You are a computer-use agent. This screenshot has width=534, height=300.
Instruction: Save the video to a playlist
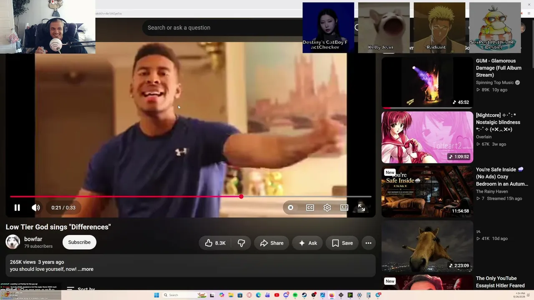[x=342, y=243]
